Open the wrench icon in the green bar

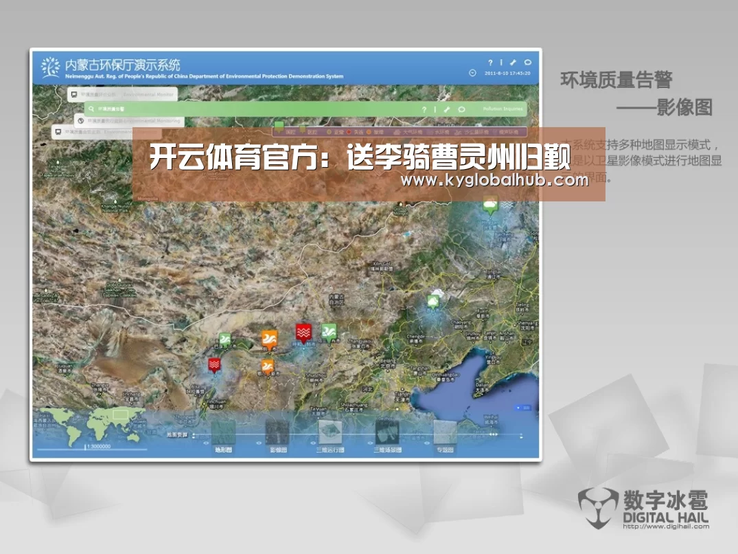coord(447,109)
